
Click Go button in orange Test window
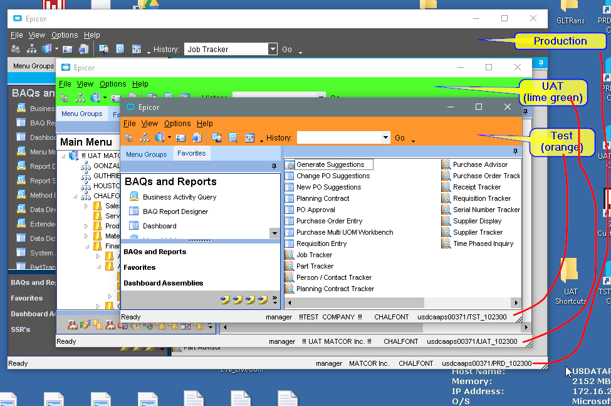400,137
